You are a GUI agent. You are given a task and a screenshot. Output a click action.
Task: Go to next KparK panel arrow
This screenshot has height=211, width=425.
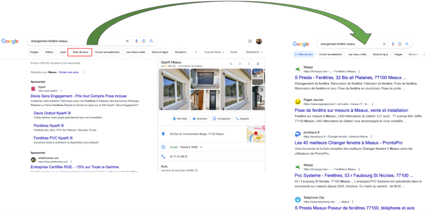pos(239,64)
